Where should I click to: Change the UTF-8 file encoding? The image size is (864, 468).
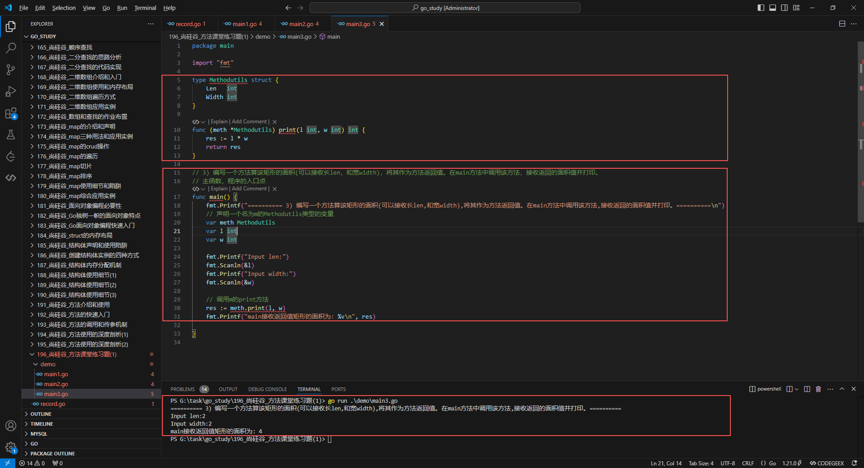tap(728, 463)
